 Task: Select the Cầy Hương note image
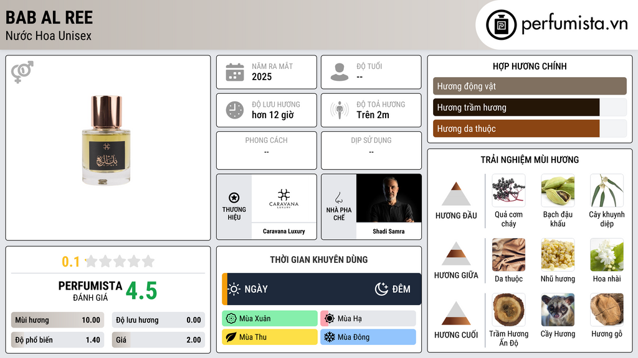click(558, 310)
